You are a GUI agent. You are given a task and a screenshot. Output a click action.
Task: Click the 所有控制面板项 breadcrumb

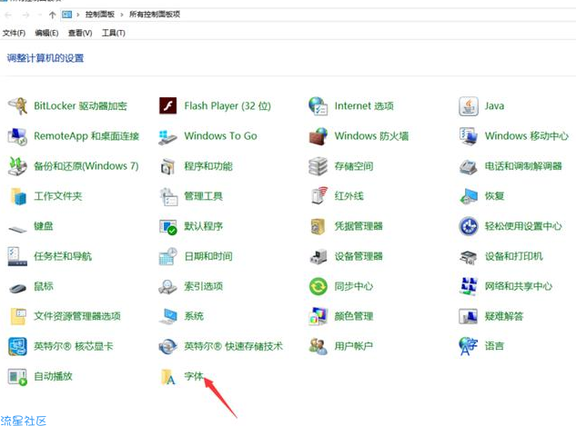point(155,15)
